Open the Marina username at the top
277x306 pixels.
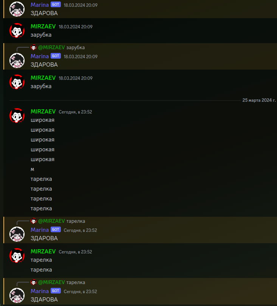coord(40,5)
